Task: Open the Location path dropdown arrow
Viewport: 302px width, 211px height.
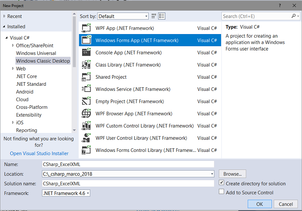Action: 212,174
